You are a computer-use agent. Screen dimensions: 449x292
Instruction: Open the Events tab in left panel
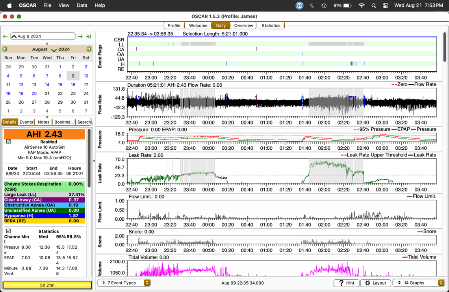pyautogui.click(x=26, y=122)
